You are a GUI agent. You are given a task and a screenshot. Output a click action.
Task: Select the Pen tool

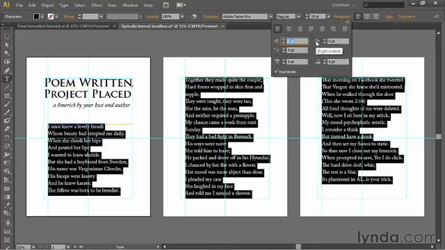pyautogui.click(x=7, y=70)
